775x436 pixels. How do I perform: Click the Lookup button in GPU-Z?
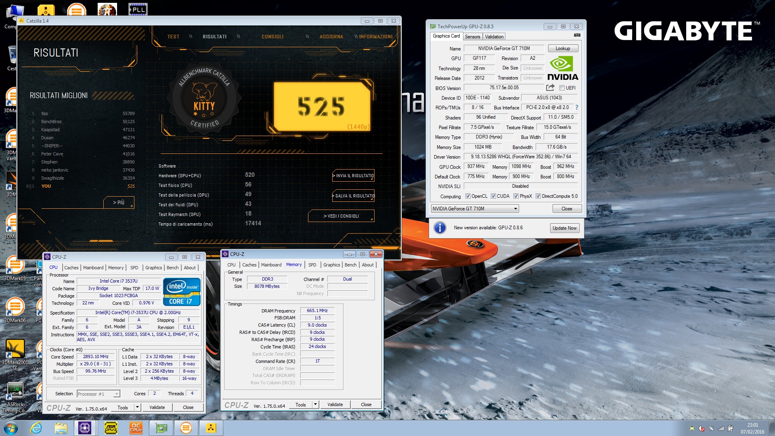[x=563, y=48]
